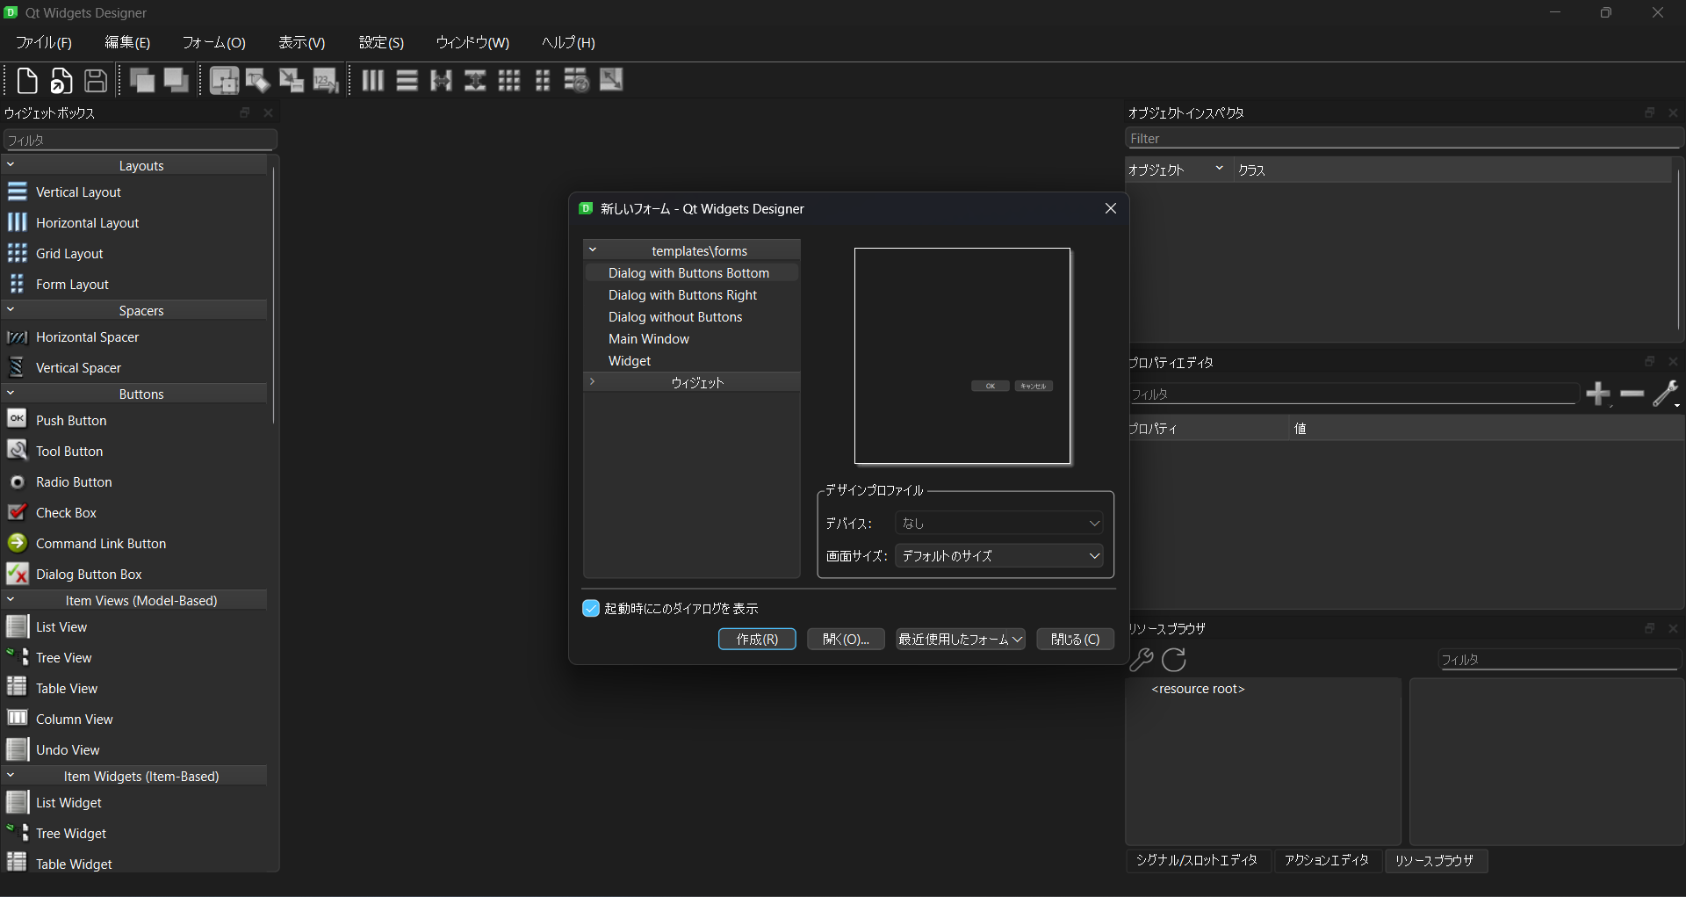Screen dimensions: 1686x897
Task: Select the Edit Signals/Slots mode icon
Action: (257, 80)
